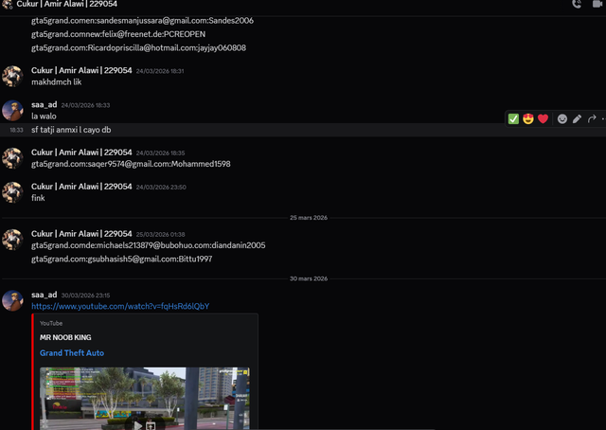Open the YouTube watch link

coord(120,306)
